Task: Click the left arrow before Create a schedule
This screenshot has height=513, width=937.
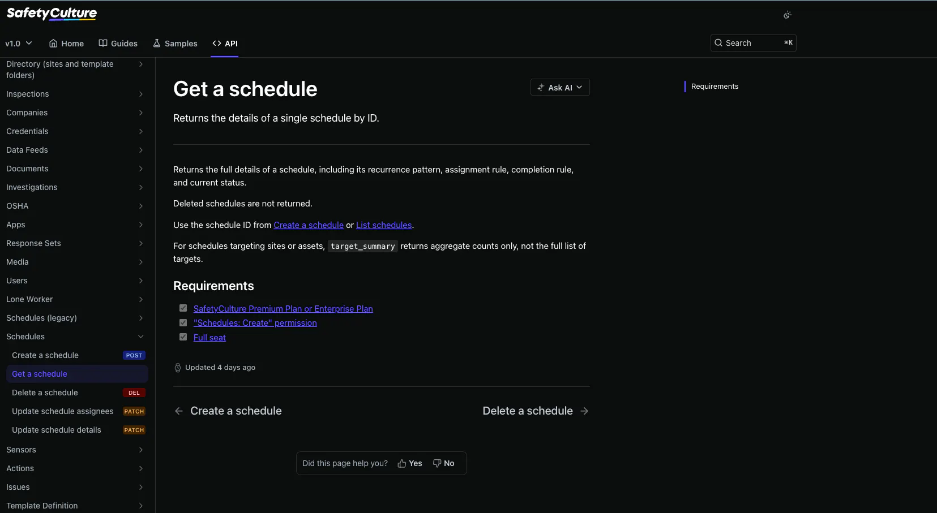Action: tap(179, 411)
